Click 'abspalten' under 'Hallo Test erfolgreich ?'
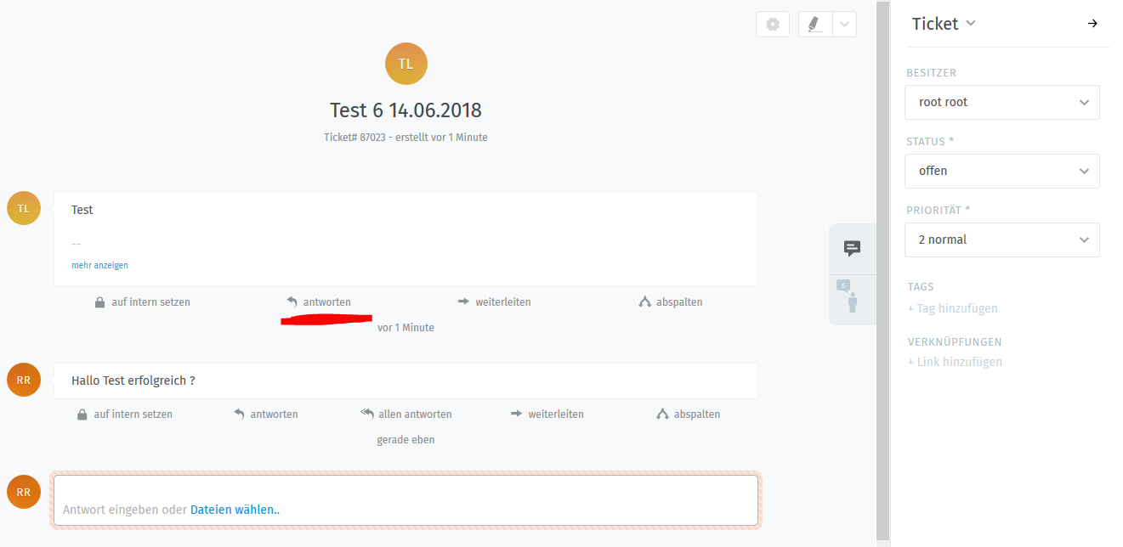The width and height of the screenshot is (1123, 547). point(697,414)
